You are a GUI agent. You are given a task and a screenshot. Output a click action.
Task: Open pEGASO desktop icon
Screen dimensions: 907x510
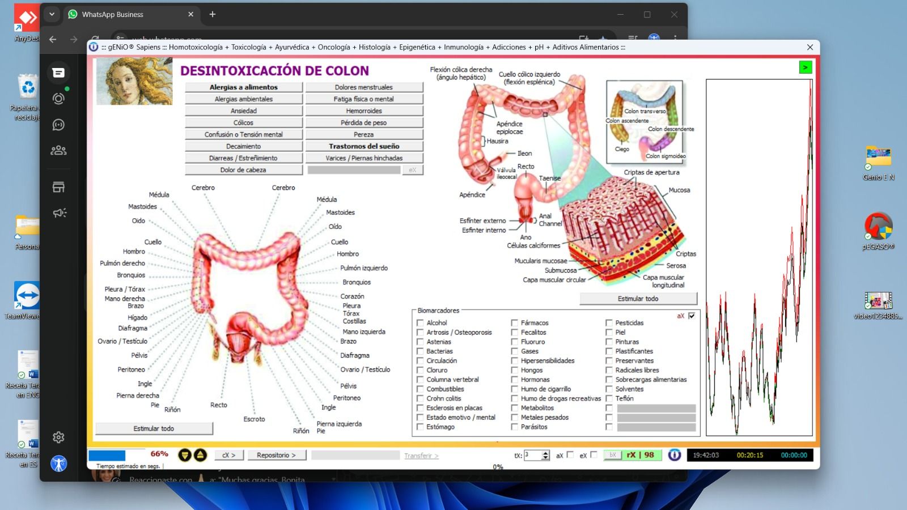[878, 231]
